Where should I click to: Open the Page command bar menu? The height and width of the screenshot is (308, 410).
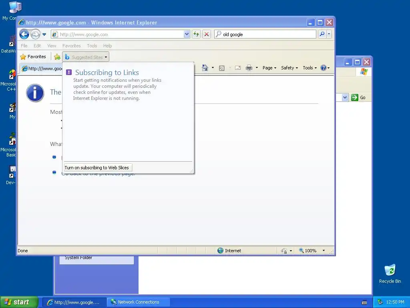coord(269,68)
